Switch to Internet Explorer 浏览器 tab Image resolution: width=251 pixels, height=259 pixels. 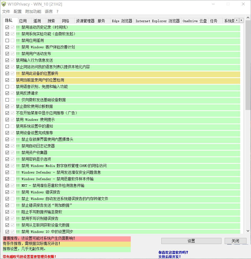[x=158, y=21]
